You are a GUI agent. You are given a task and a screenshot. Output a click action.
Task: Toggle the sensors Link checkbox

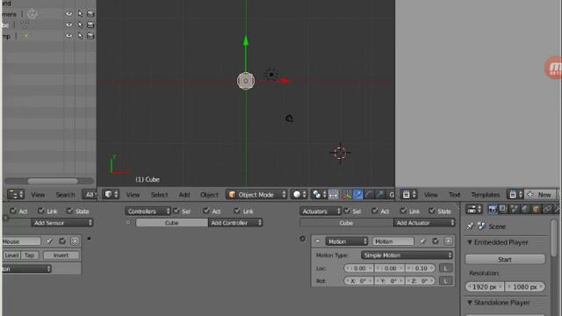tap(41, 211)
